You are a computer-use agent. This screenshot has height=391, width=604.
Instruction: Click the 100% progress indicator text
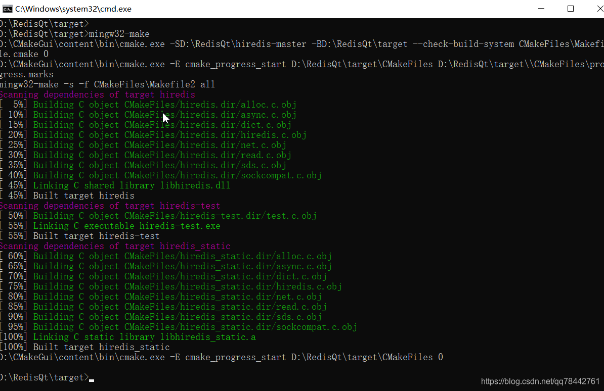coord(14,337)
